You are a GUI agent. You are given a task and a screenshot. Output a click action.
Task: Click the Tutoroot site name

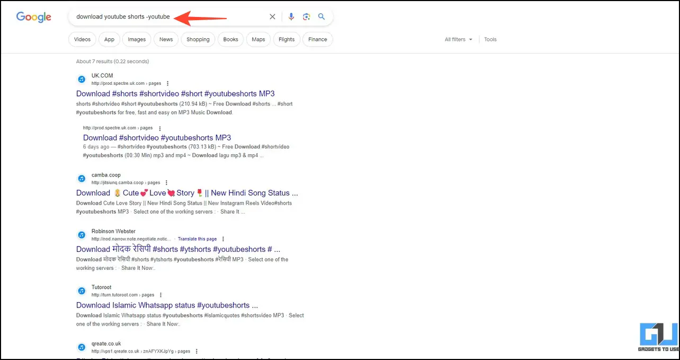pyautogui.click(x=102, y=288)
